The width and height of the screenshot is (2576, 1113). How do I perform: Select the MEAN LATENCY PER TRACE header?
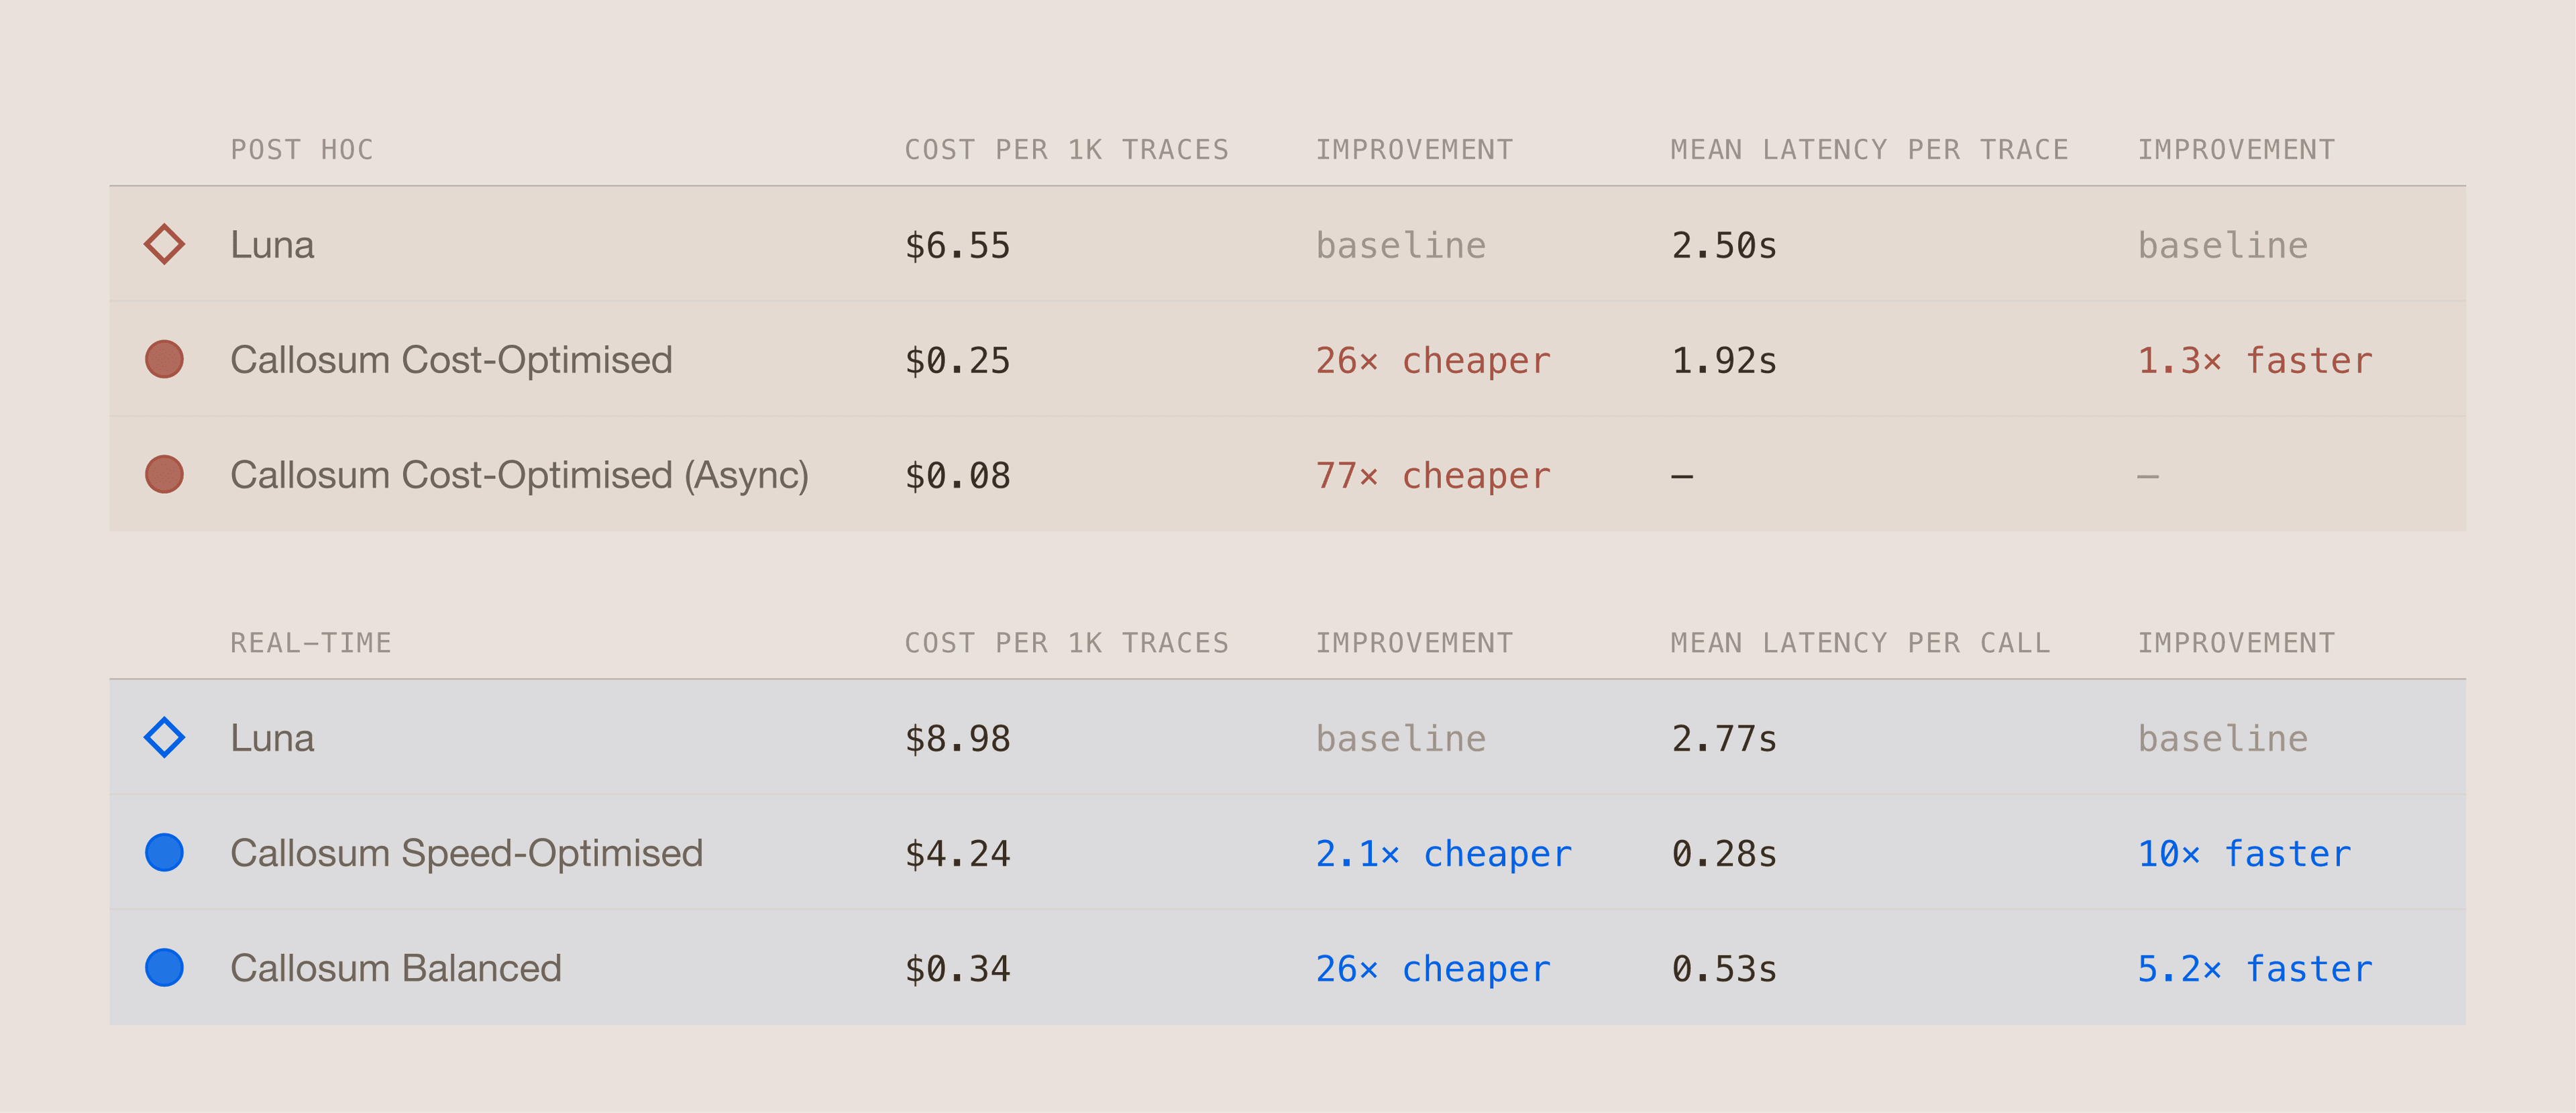1869,150
